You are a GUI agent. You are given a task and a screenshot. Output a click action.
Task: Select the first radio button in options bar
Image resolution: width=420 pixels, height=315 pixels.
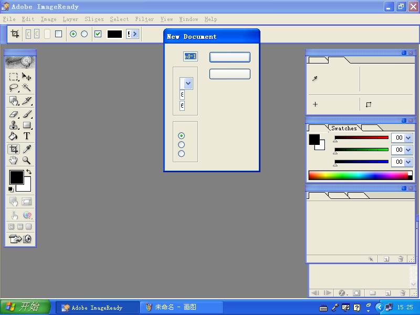[73, 34]
